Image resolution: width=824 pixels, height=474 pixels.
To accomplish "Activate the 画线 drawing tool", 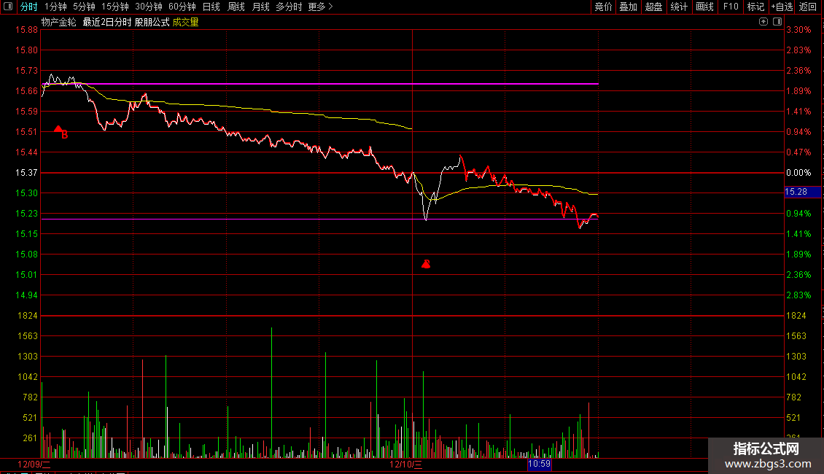I will pos(704,7).
